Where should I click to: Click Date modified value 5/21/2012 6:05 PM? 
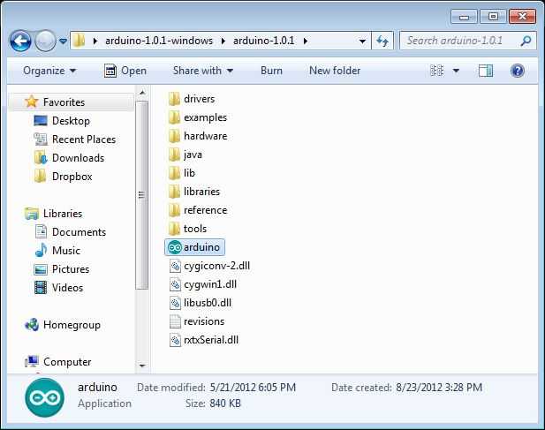coord(253,388)
